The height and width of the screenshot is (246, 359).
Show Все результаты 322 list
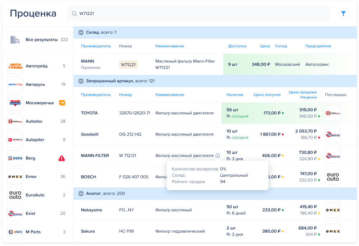coord(38,40)
